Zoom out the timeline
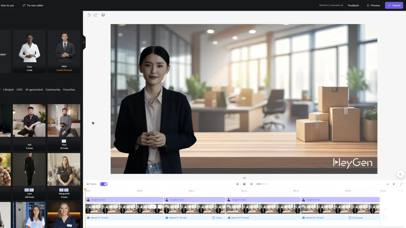This screenshot has height=228, width=406. click(x=387, y=184)
